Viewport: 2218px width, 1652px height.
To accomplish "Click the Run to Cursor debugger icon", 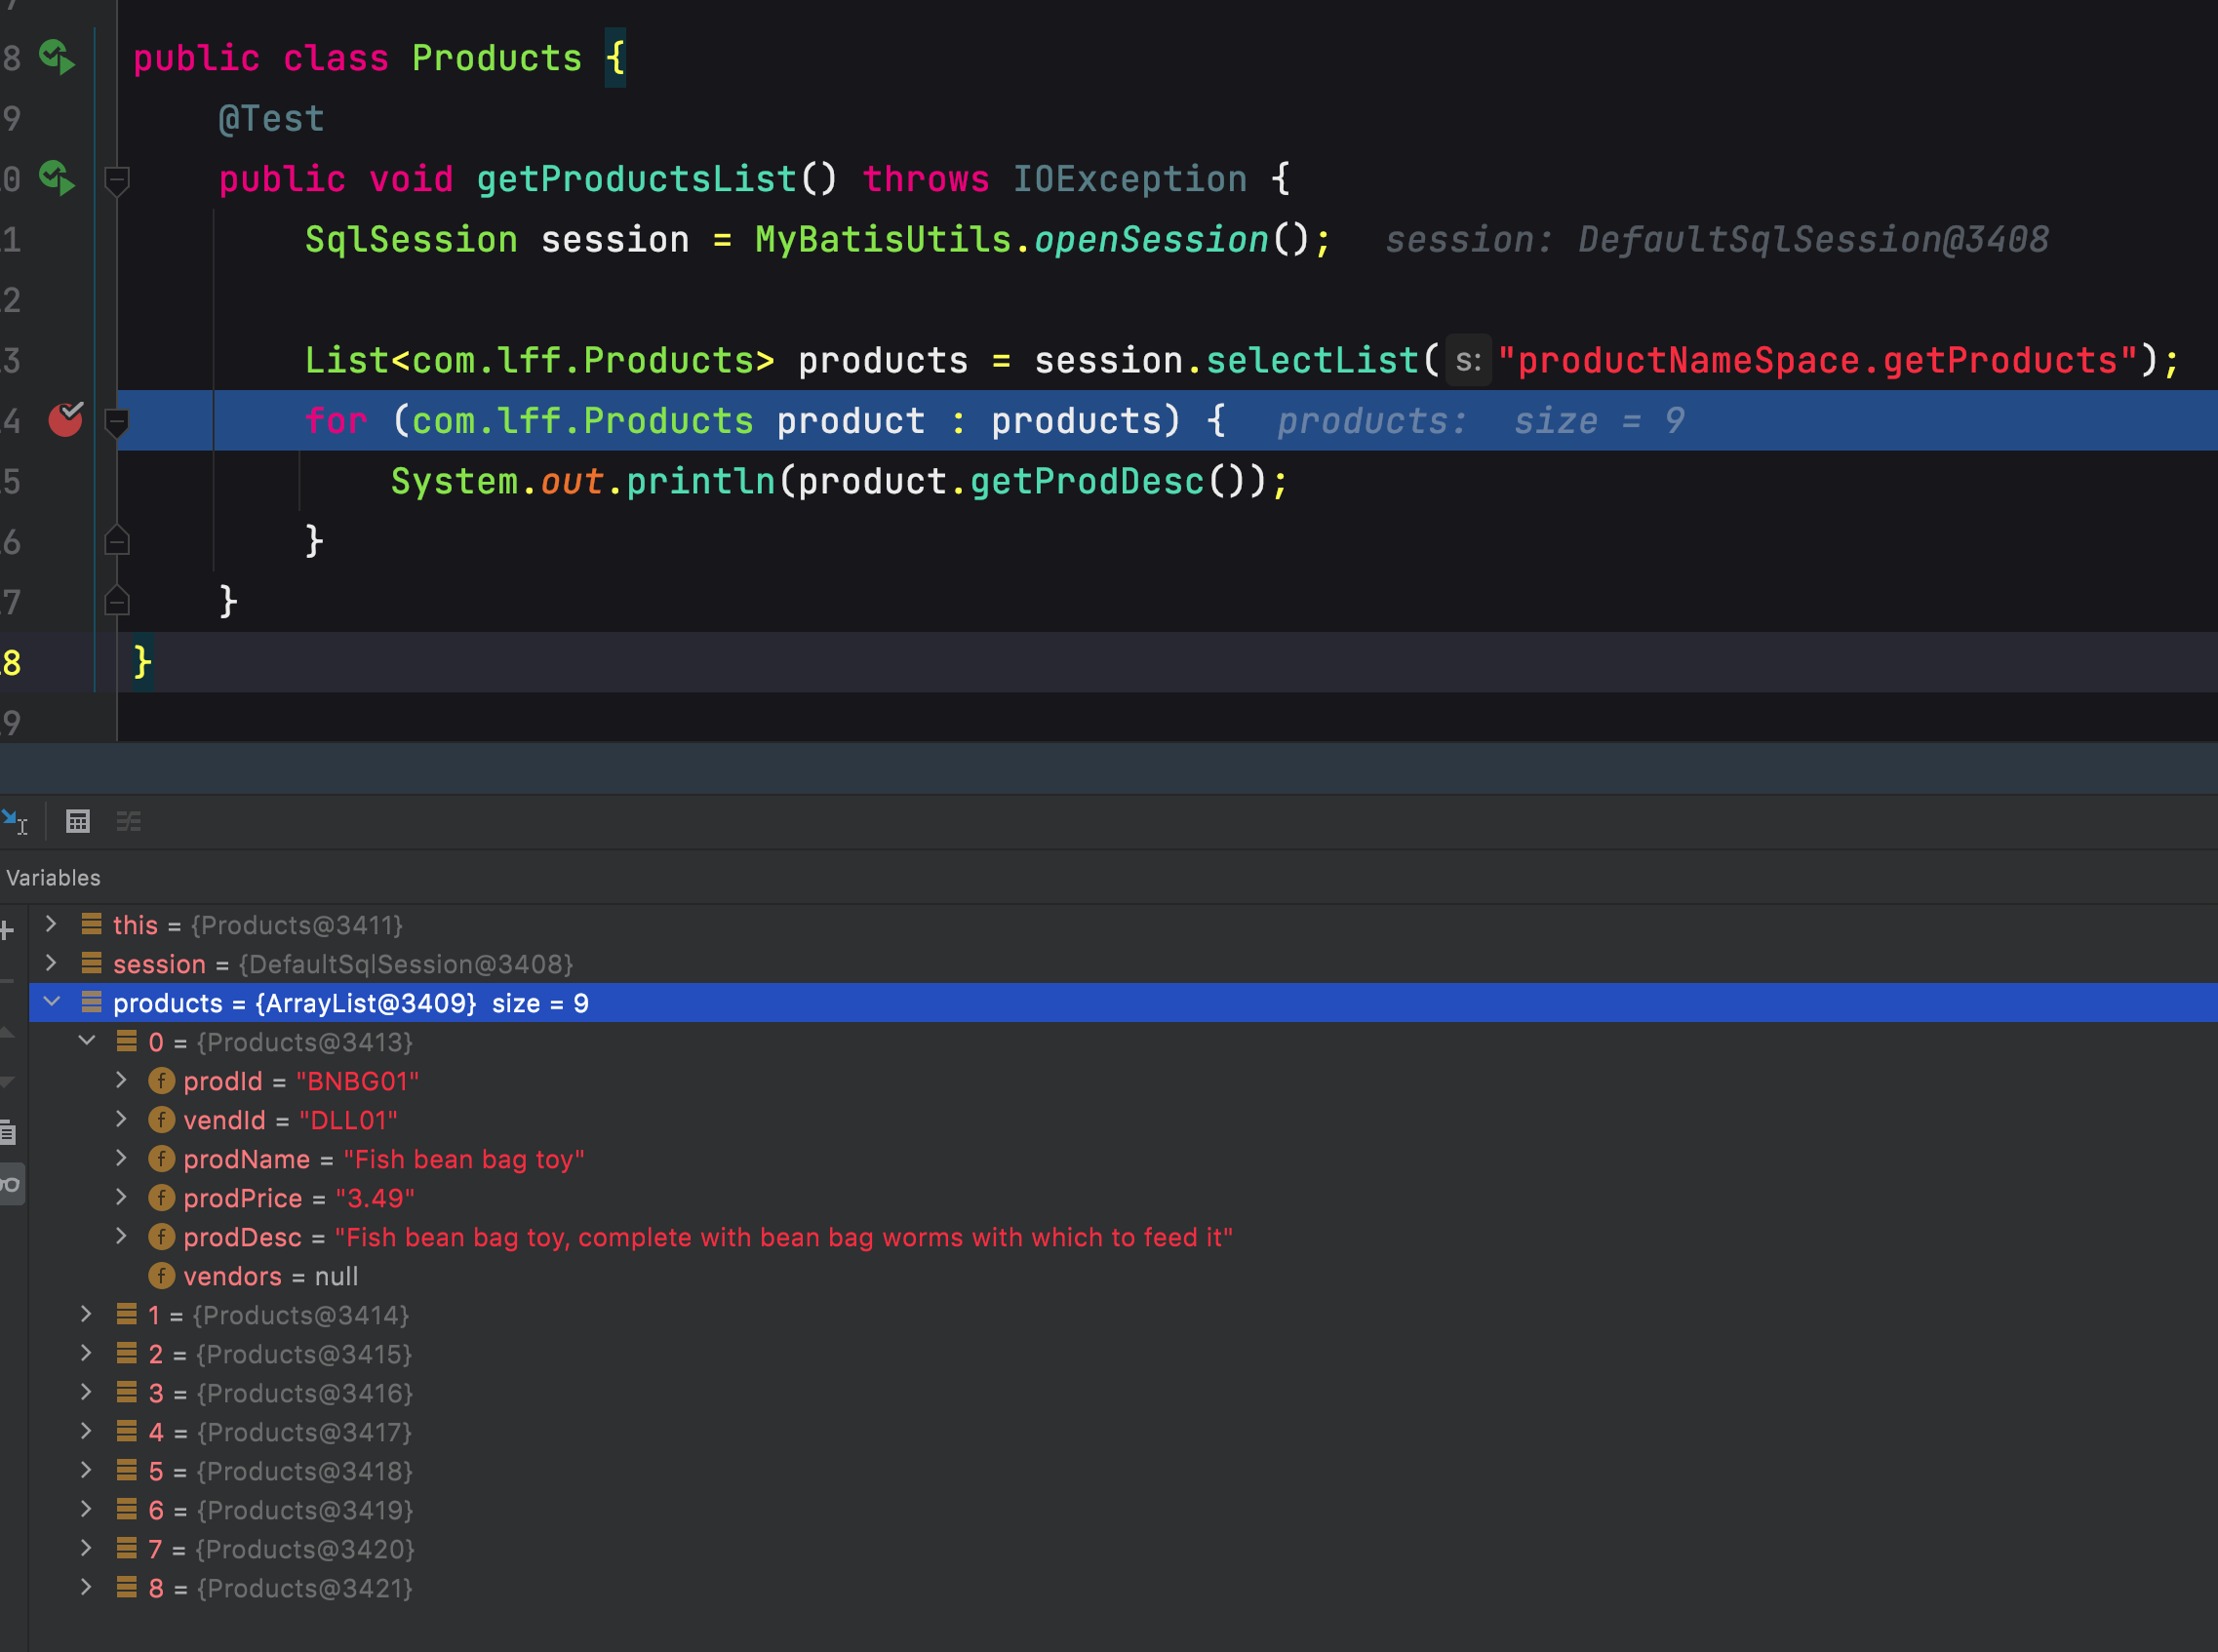I will tap(14, 822).
